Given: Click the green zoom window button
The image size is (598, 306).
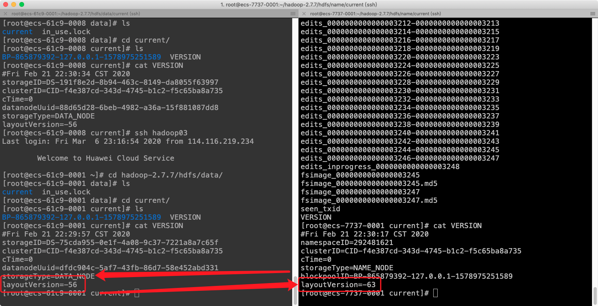Looking at the screenshot, I should [22, 4].
